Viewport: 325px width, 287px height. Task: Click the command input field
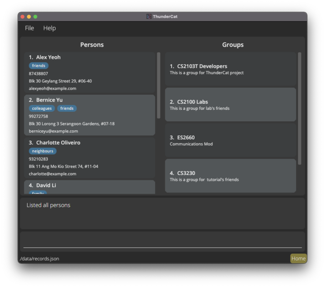163,241
